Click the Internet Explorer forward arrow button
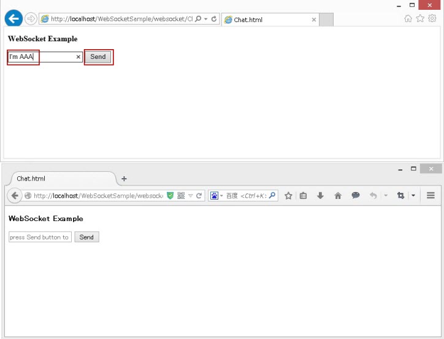This screenshot has width=444, height=339. pyautogui.click(x=31, y=19)
